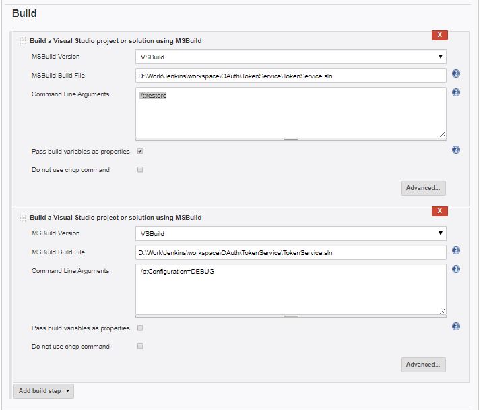The image size is (481, 410).
Task: Grab resize bar below second arguments area
Action: pos(291,316)
